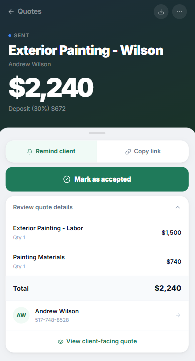Click the AW avatar circle
The image size is (195, 361).
pyautogui.click(x=21, y=315)
